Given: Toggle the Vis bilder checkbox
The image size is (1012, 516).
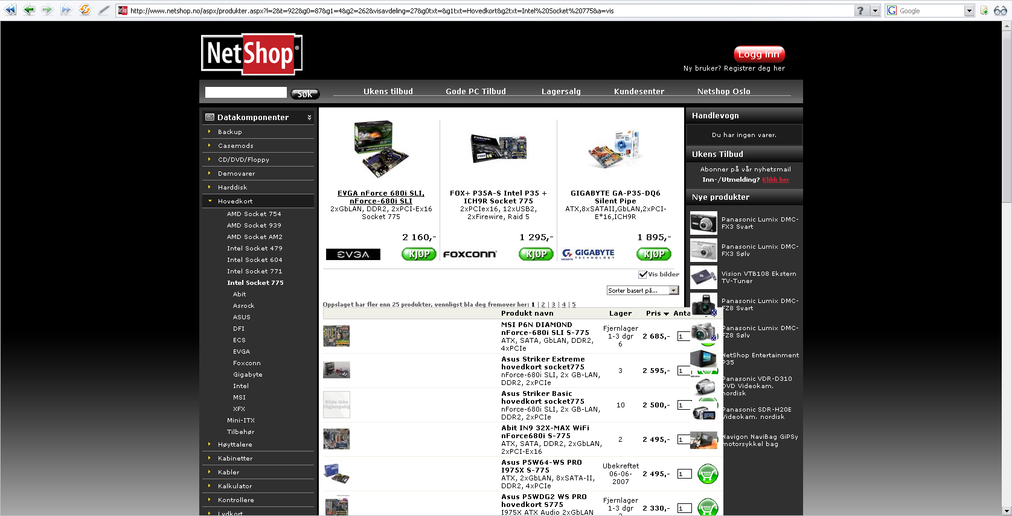Looking at the screenshot, I should 642,275.
